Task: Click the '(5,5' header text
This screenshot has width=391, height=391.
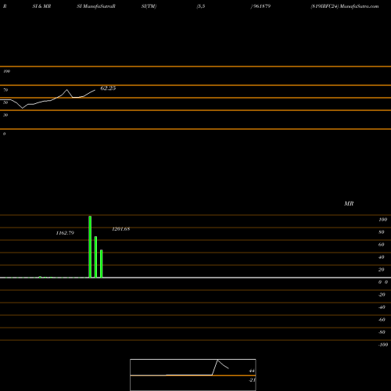Action: pyautogui.click(x=201, y=6)
